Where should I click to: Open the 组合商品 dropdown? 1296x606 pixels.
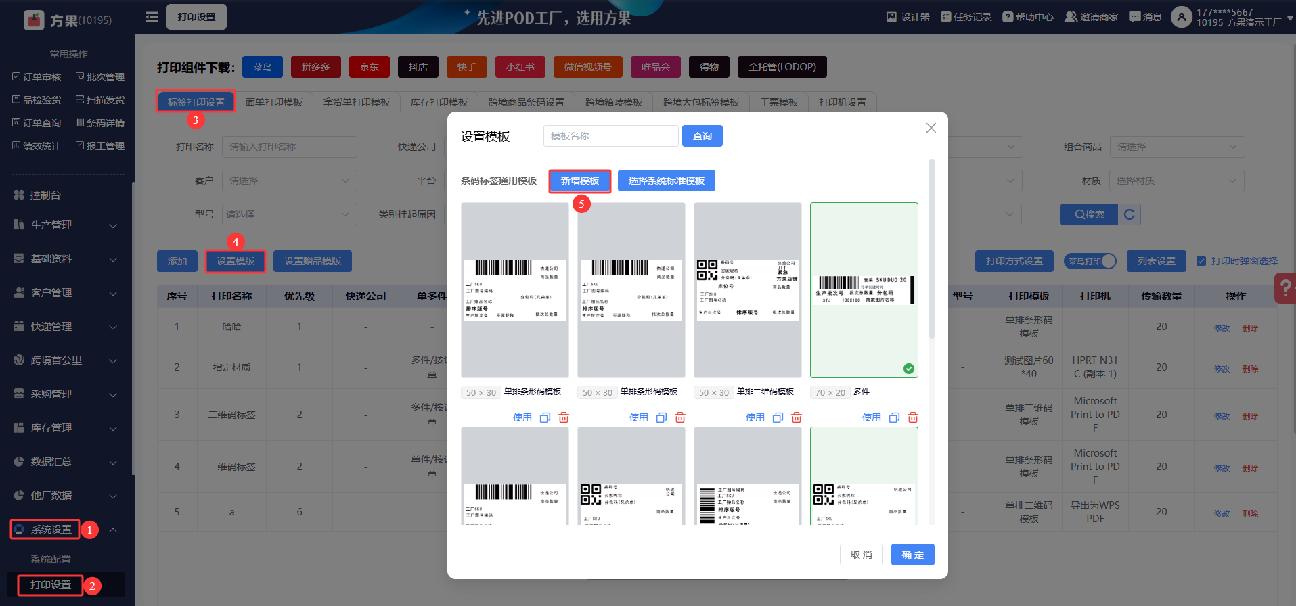(1177, 147)
